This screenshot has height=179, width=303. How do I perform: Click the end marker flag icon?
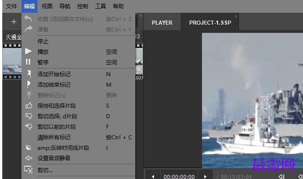[29, 84]
